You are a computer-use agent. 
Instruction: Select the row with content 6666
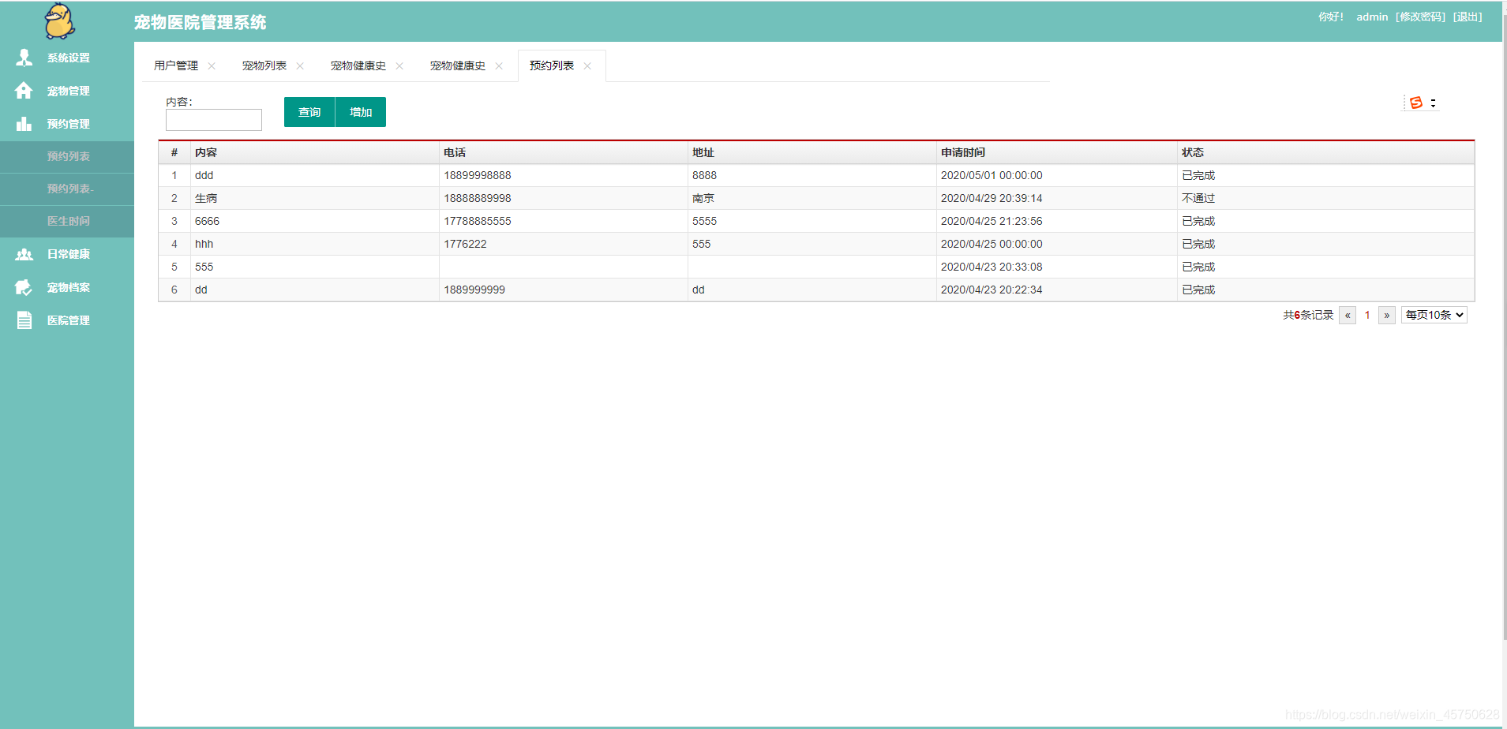pyautogui.click(x=816, y=221)
